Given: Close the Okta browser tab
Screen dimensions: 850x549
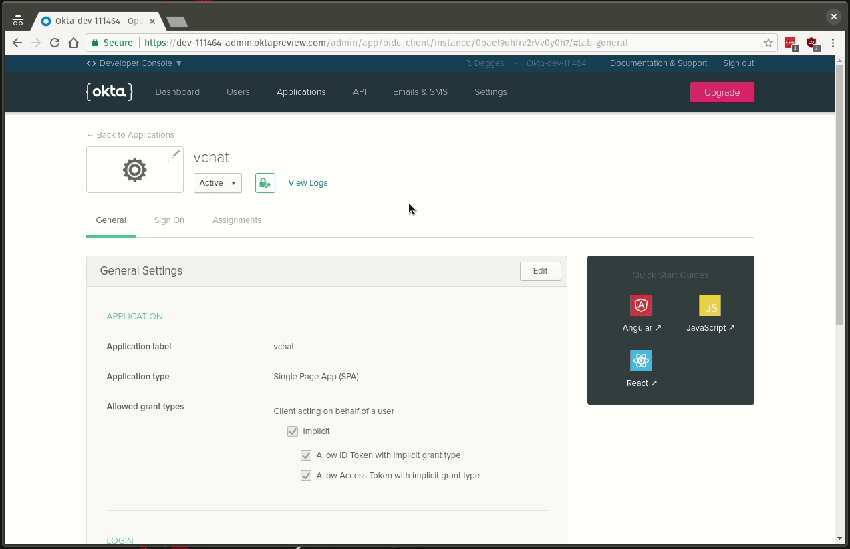Looking at the screenshot, I should point(152,21).
